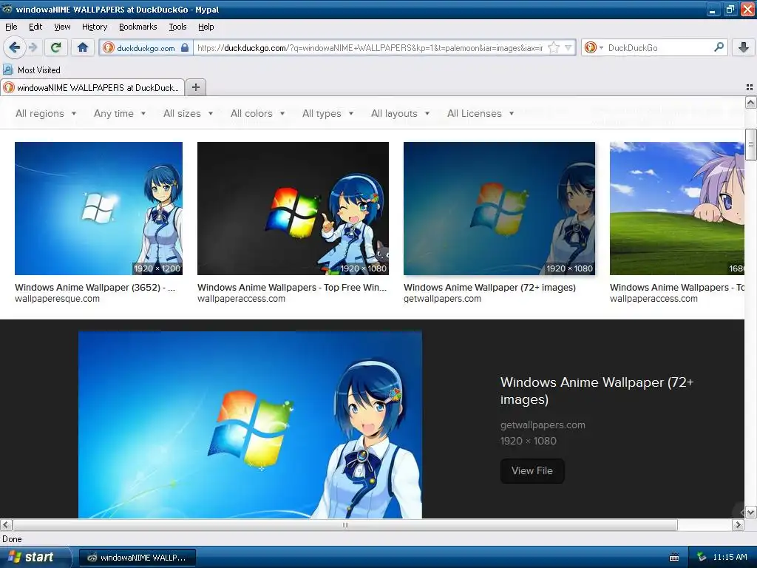Click in the URL address field

370,48
